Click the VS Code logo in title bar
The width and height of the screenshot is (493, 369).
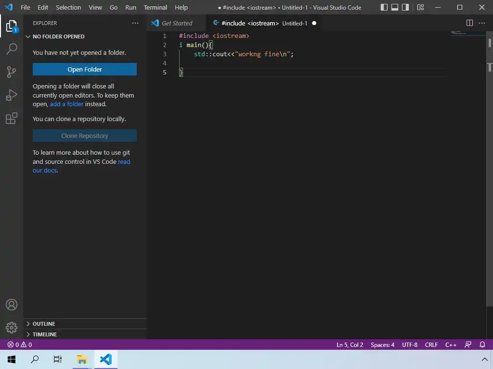tap(9, 7)
